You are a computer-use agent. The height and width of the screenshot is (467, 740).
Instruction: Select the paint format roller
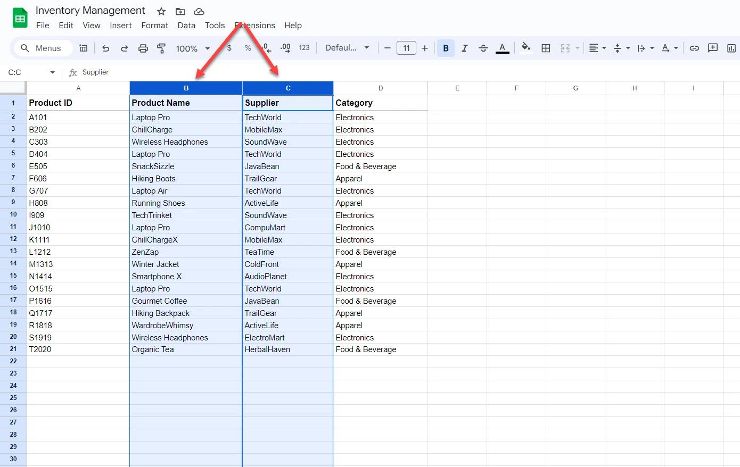161,48
